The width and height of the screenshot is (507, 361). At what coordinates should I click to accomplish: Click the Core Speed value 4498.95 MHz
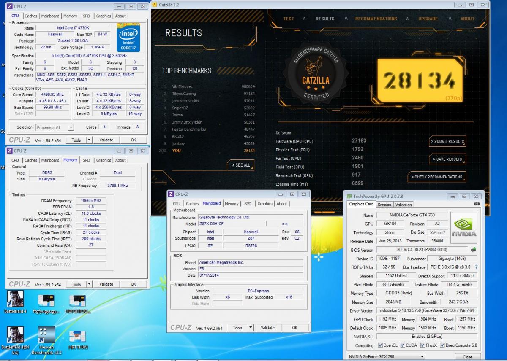pos(53,94)
